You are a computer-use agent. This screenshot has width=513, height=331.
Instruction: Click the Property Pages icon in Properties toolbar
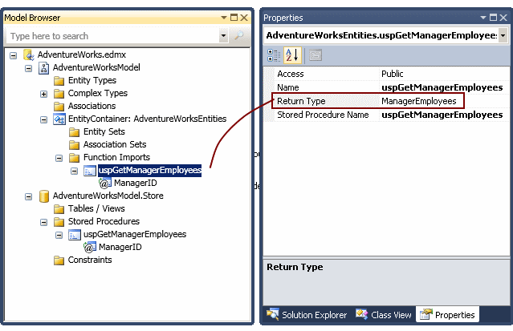315,54
